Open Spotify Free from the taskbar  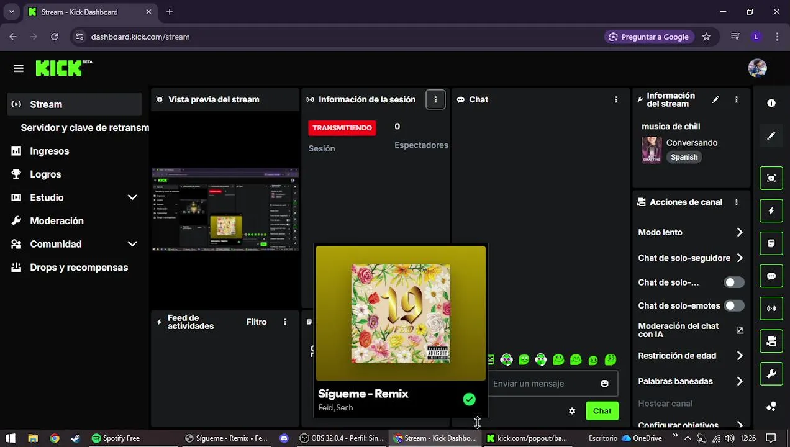click(x=116, y=438)
